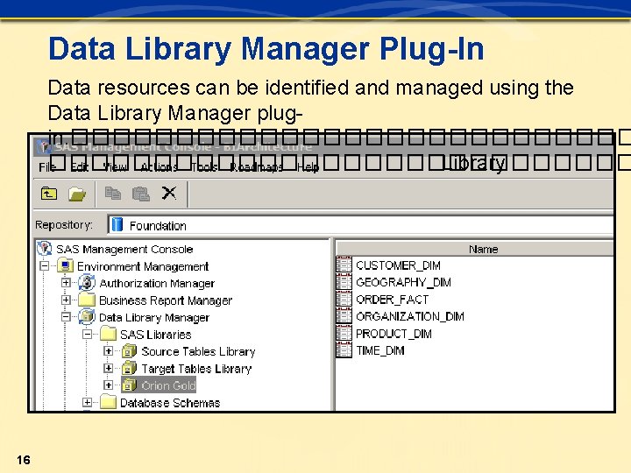This screenshot has width=631, height=473.
Task: Expand the Target Tables Library node
Action: click(x=109, y=368)
